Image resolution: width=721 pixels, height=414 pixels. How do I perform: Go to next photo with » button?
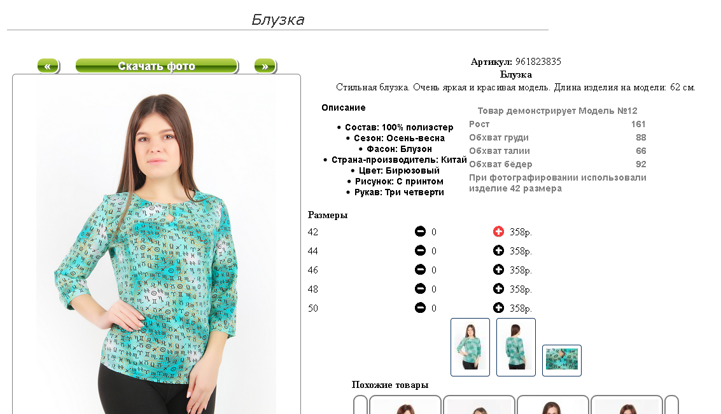(265, 66)
